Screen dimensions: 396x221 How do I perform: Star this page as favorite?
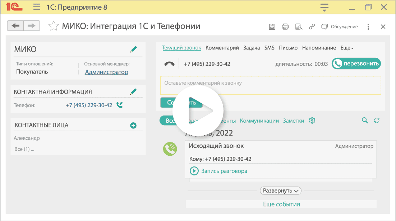tap(54, 25)
